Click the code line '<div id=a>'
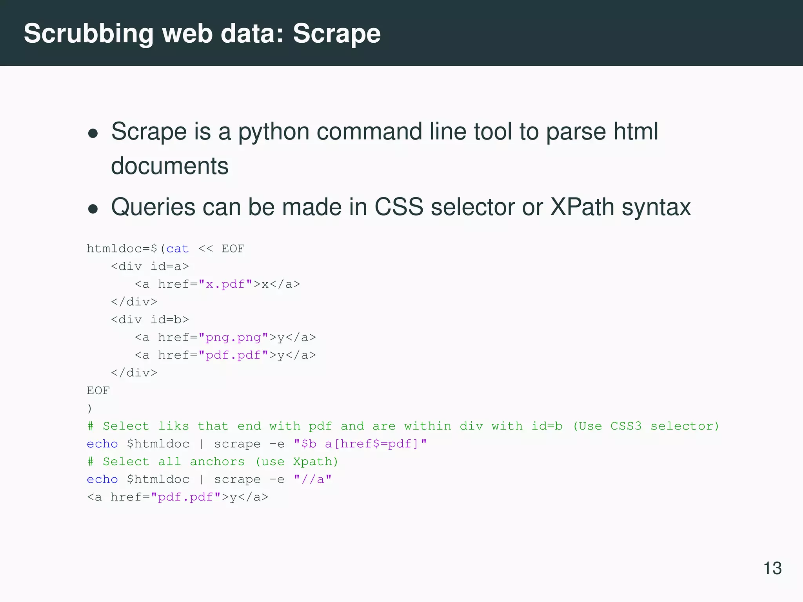This screenshot has height=602, width=803. tap(150, 267)
